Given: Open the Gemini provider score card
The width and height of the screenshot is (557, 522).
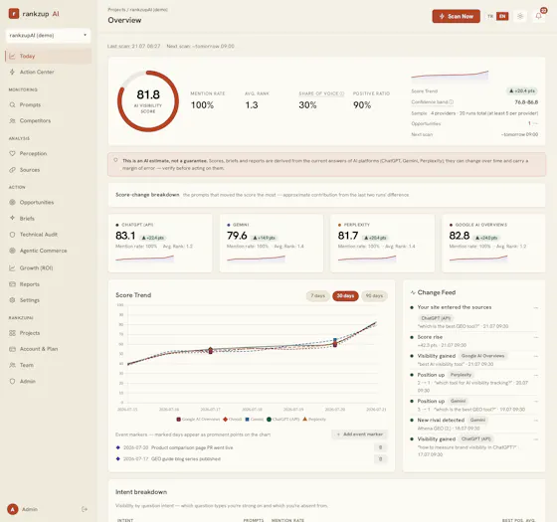Looking at the screenshot, I should tap(272, 244).
